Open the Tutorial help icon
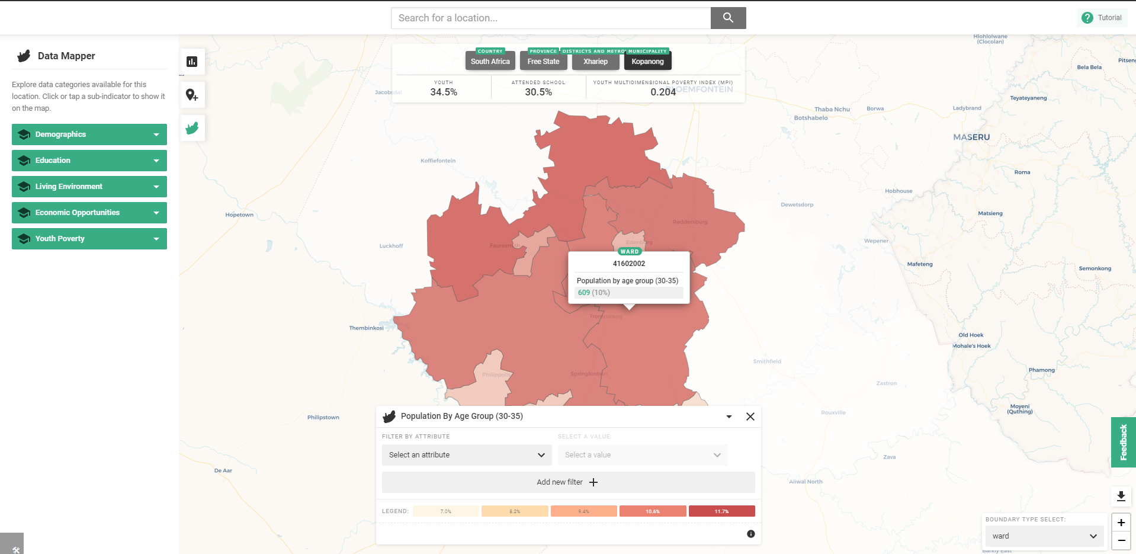 1087,18
